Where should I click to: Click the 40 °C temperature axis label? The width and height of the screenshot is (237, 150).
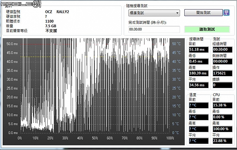176,61
